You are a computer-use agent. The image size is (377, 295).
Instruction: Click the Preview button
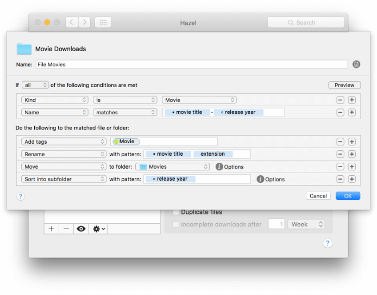pos(344,85)
